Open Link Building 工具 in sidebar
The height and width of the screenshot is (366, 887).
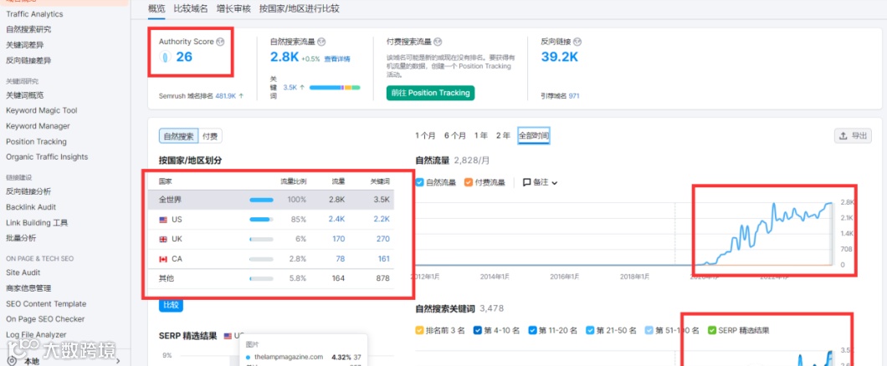coord(37,222)
